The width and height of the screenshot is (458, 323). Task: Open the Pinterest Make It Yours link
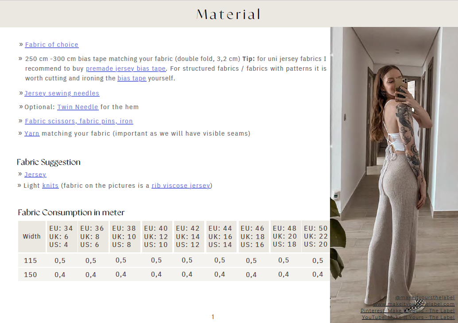click(407, 311)
